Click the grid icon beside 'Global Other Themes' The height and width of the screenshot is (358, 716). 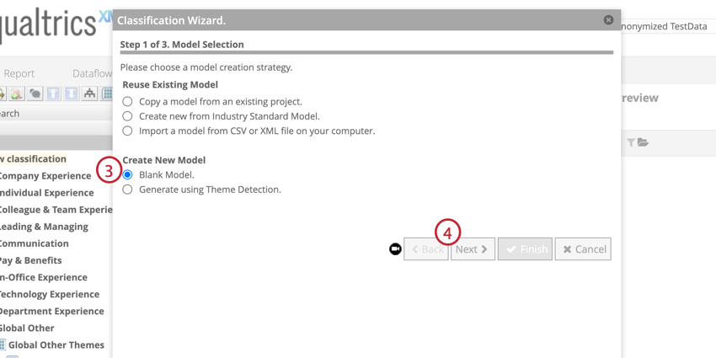[3, 345]
